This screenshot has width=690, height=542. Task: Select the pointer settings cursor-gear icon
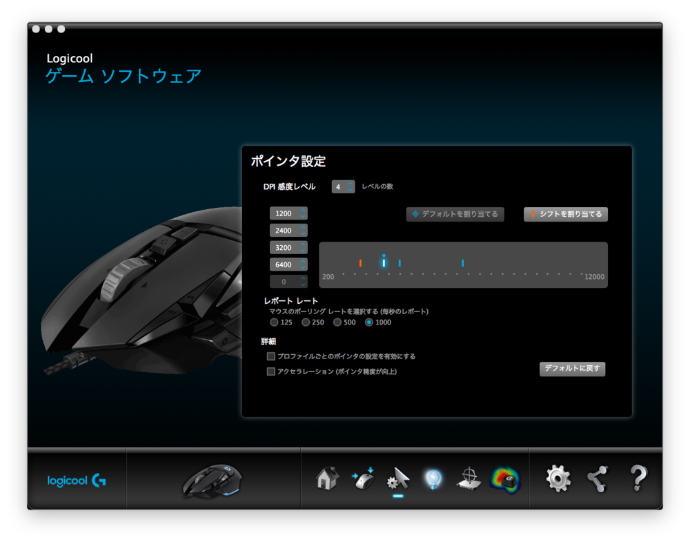click(x=398, y=479)
